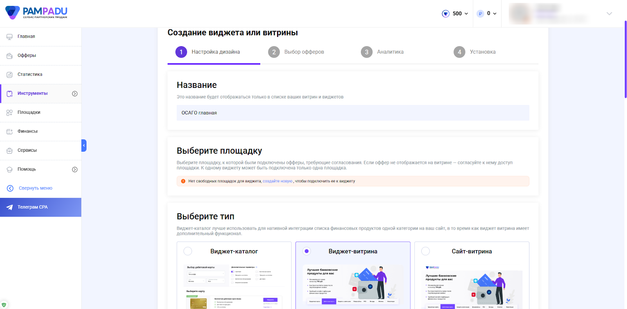This screenshot has width=627, height=309.
Task: Switch to the Установка step
Action: coord(475,52)
